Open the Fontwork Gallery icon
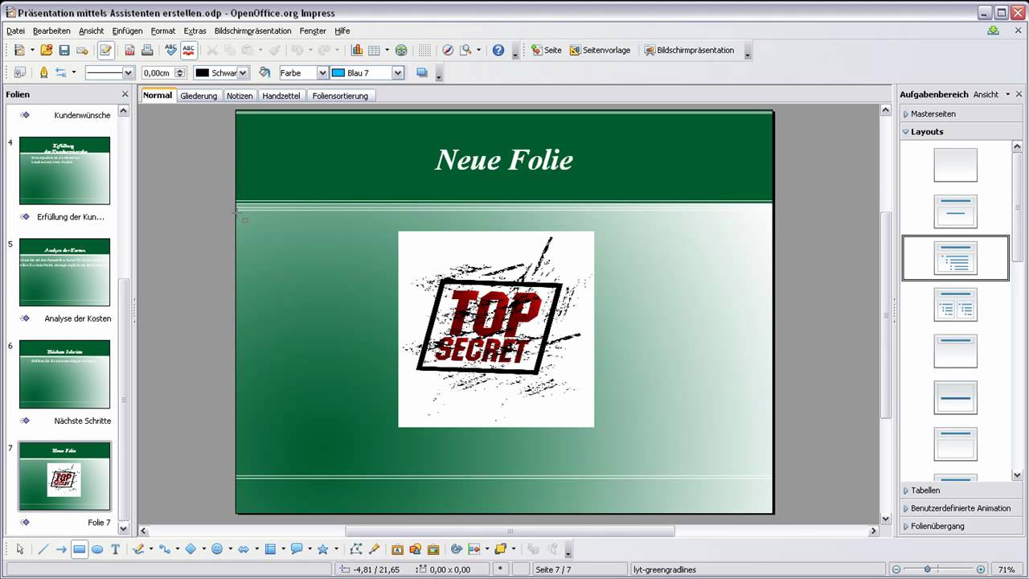Image resolution: width=1029 pixels, height=579 pixels. point(397,549)
